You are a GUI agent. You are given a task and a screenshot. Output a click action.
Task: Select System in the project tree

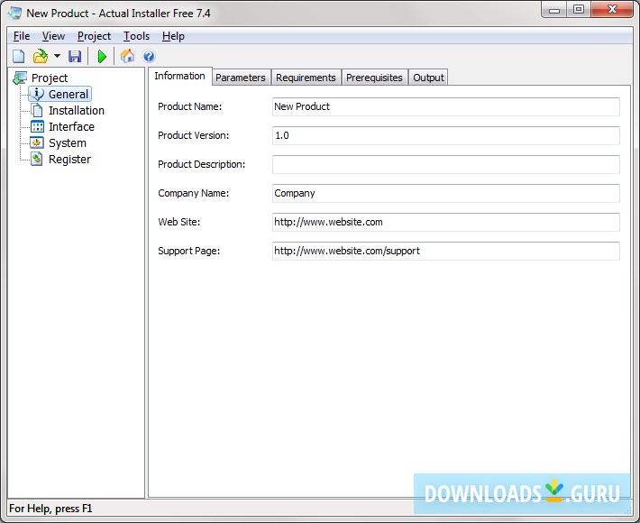(x=68, y=143)
